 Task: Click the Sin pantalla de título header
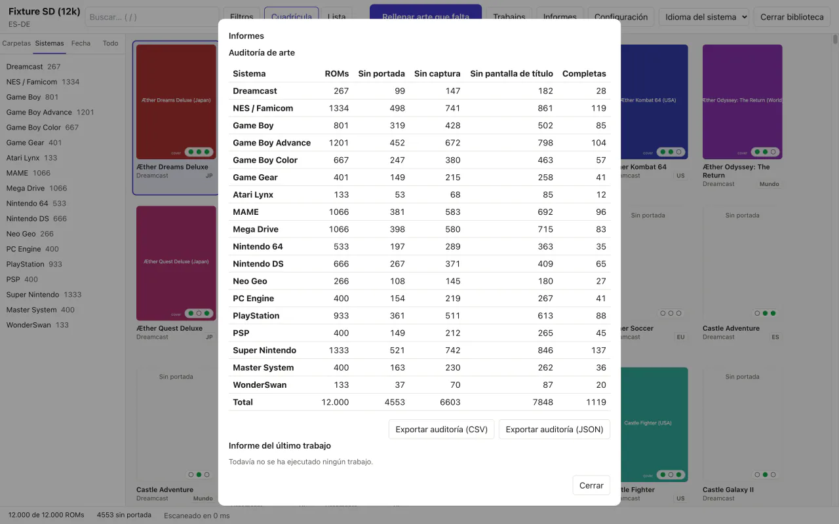click(511, 73)
